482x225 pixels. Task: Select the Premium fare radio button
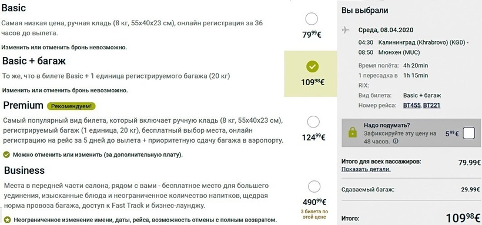coord(313,122)
